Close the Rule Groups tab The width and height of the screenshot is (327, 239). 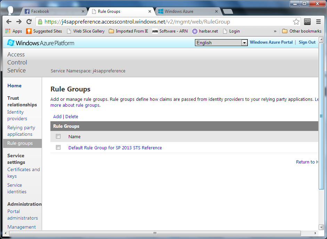150,11
